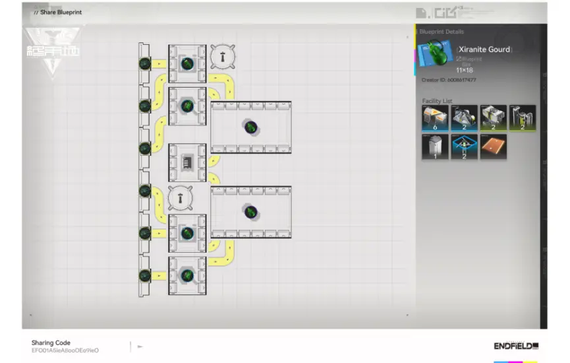Click the lower large facility with gourd output
This screenshot has width=570, height=363.
250,212
